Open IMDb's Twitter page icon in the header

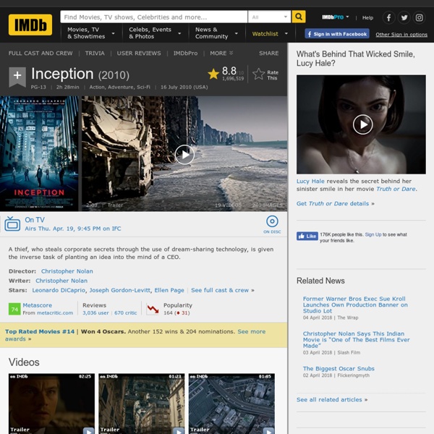[404, 17]
